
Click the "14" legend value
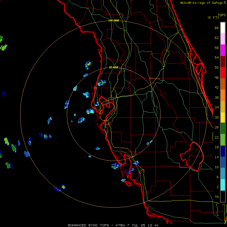coord(217,157)
